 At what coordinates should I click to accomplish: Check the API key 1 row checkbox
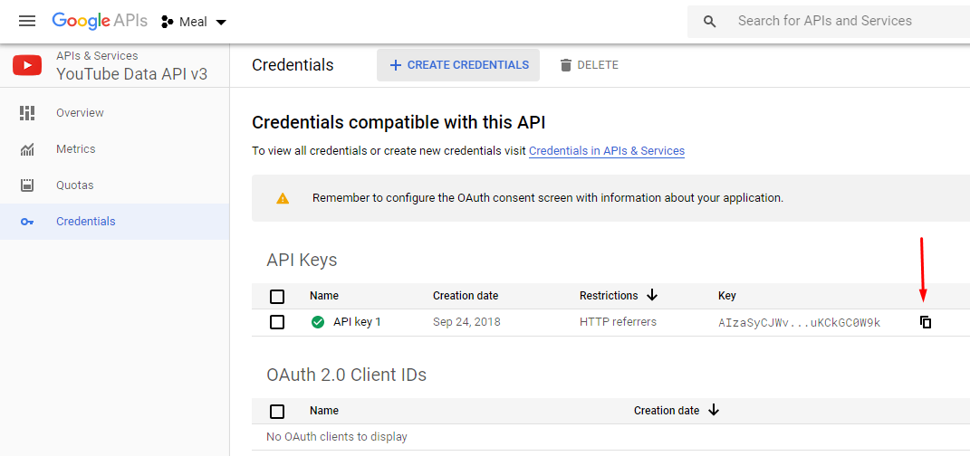[x=277, y=322]
